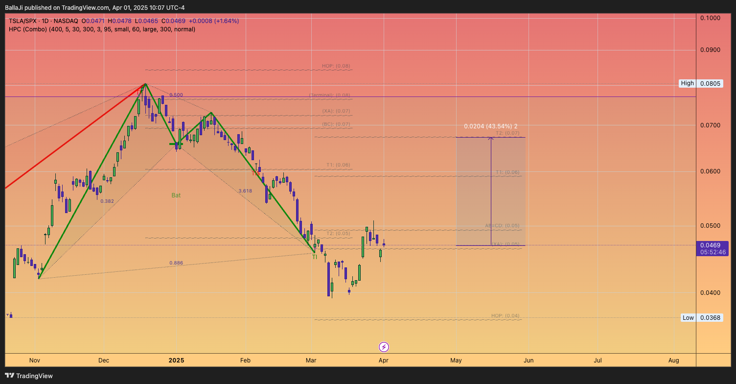Image resolution: width=736 pixels, height=384 pixels.
Task: Click the 0.0500 price axis label
Action: click(x=710, y=226)
